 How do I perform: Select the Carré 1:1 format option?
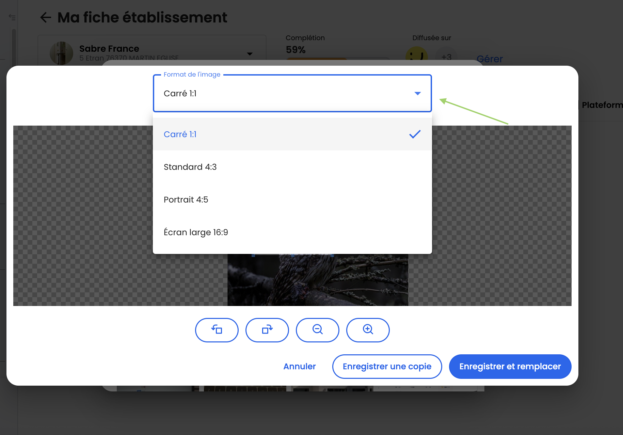(292, 134)
